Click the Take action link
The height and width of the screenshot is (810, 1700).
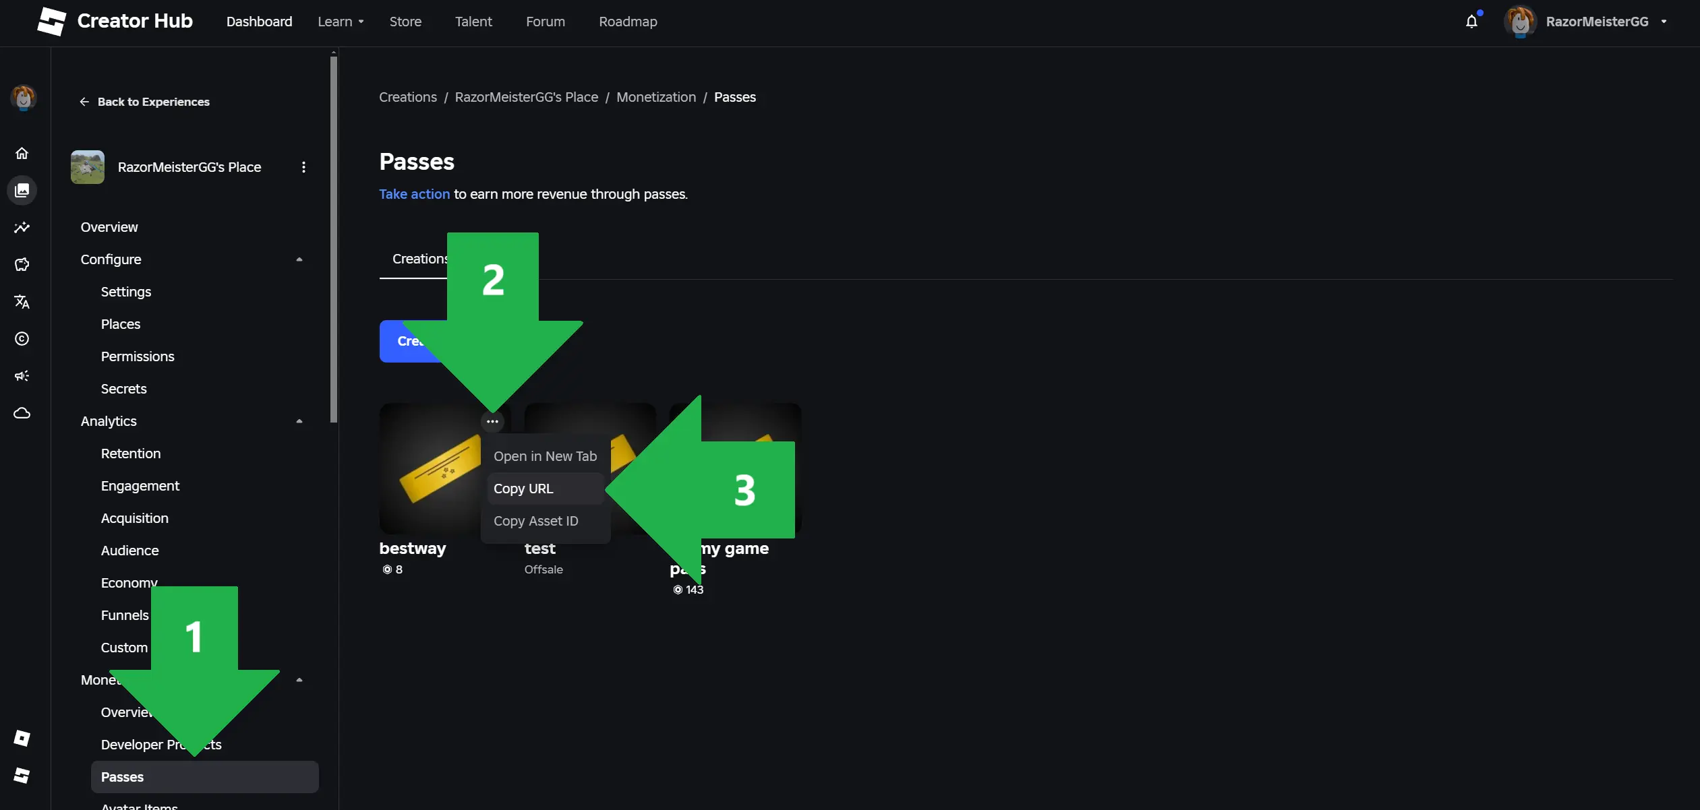tap(414, 194)
